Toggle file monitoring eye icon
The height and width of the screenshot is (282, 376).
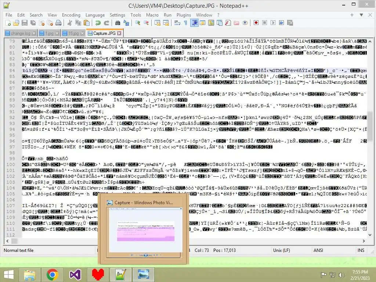tap(245, 23)
